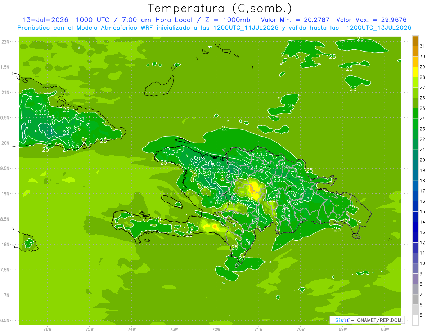Viewport: 432px width, 334px height.
Task: Click the '18N' latitude axis label
Action: pyautogui.click(x=6, y=244)
